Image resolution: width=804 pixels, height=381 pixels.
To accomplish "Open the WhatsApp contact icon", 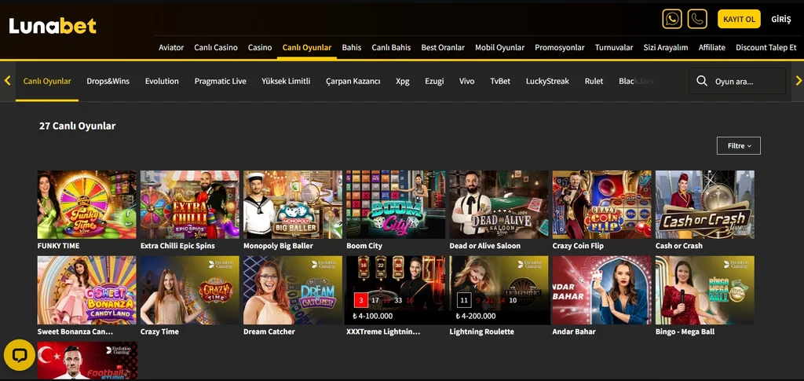I will point(672,19).
